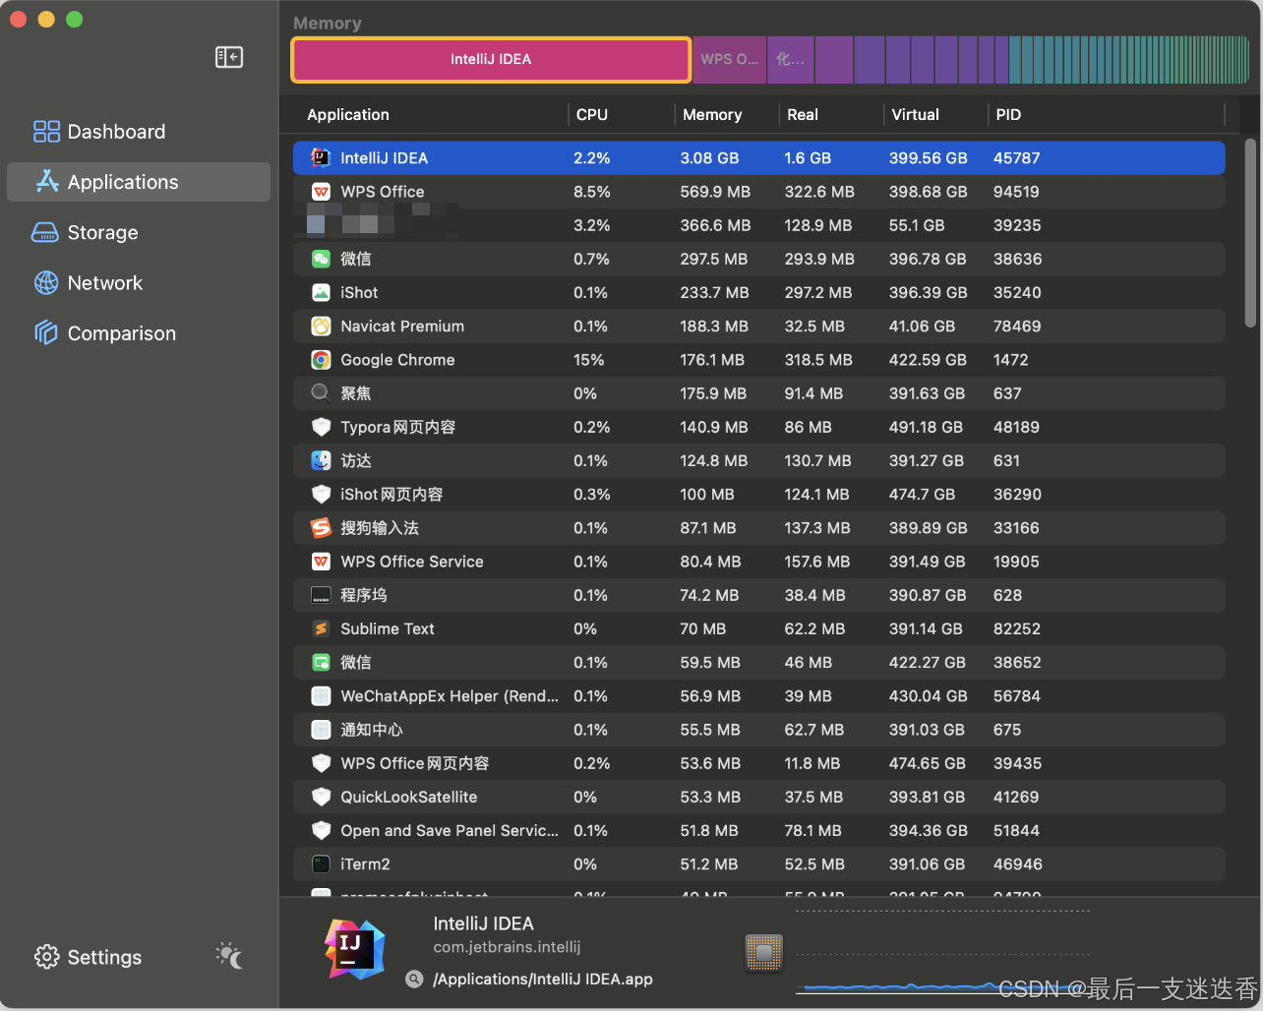This screenshot has width=1263, height=1011.
Task: Click the 通知中心 row icon
Action: [x=321, y=730]
